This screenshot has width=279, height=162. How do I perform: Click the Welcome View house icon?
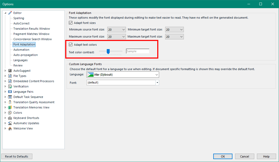pyautogui.click(x=10, y=128)
